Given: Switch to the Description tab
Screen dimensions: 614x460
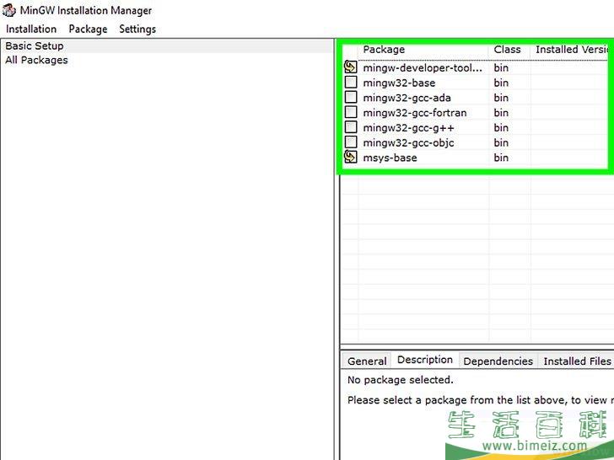Looking at the screenshot, I should (x=425, y=360).
